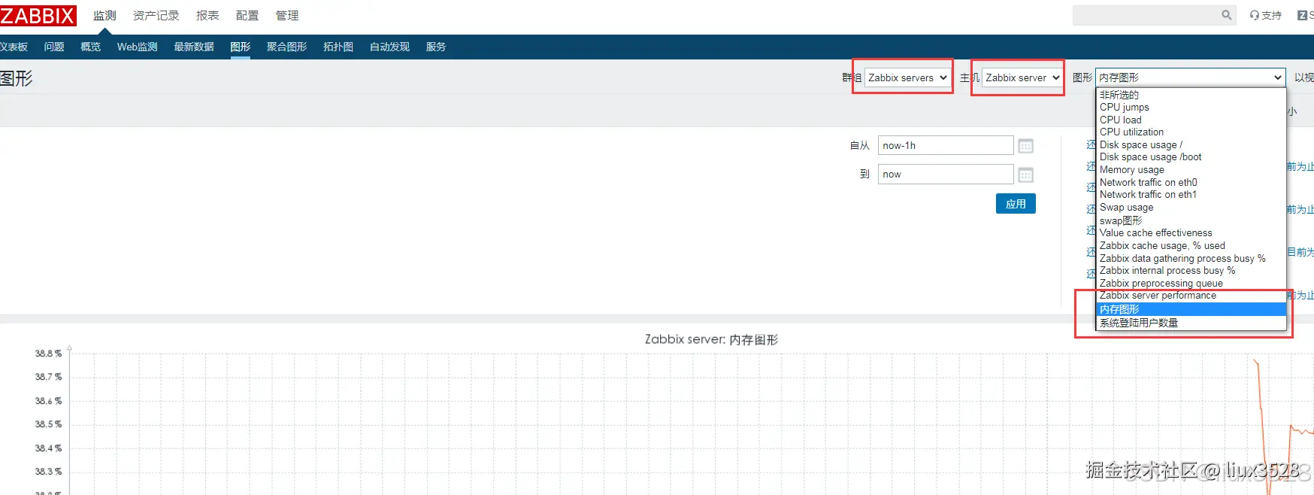This screenshot has width=1314, height=495.
Task: Select Zabbix preprocessing queue option
Action: click(1191, 284)
